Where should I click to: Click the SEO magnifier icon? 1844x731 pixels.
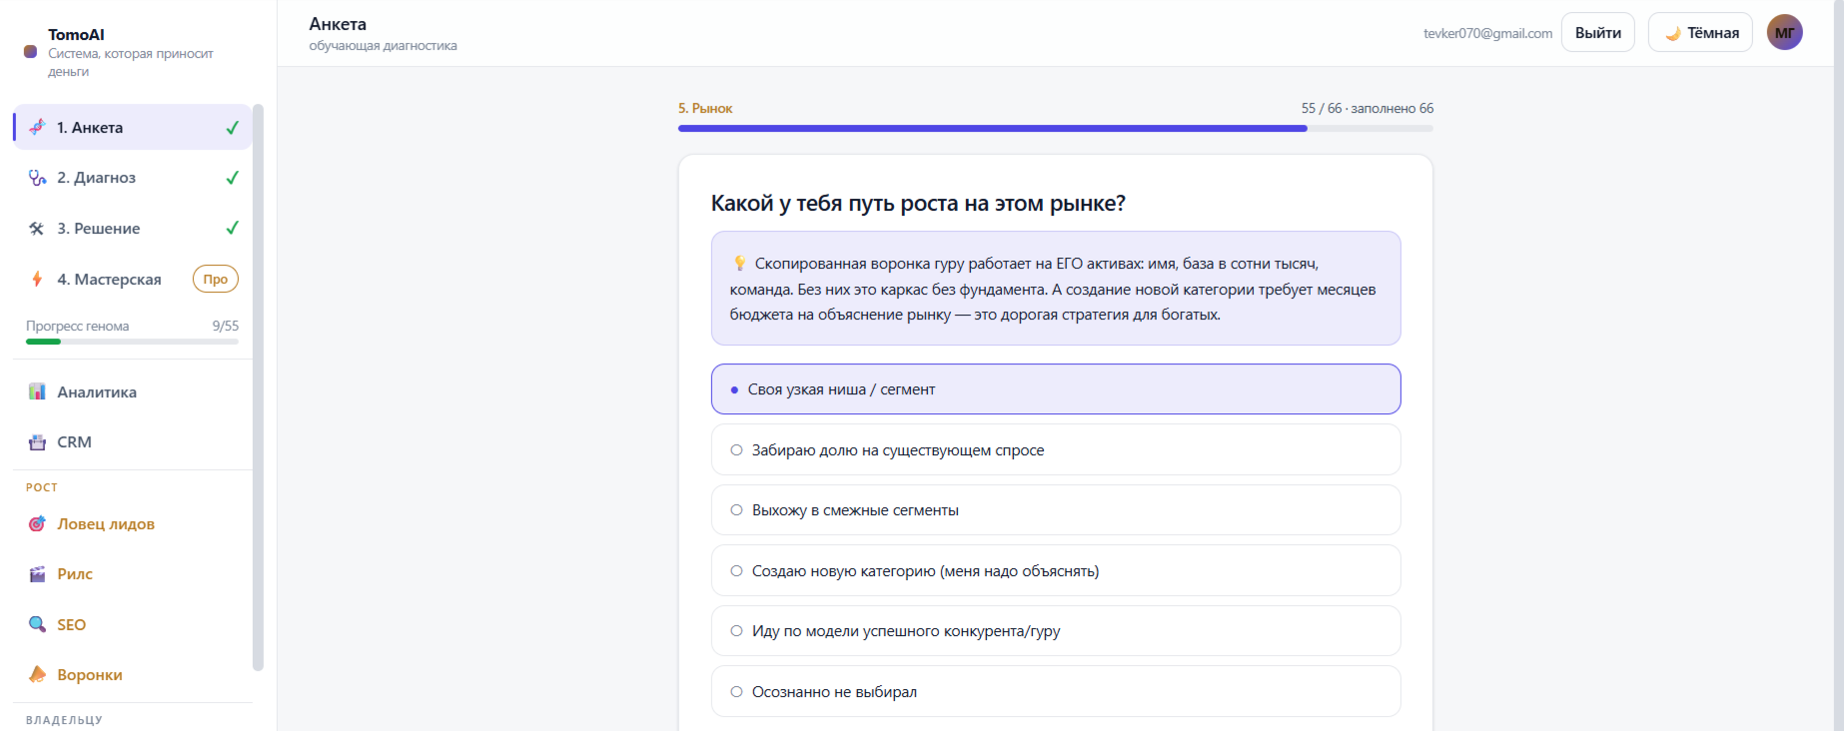pos(37,624)
